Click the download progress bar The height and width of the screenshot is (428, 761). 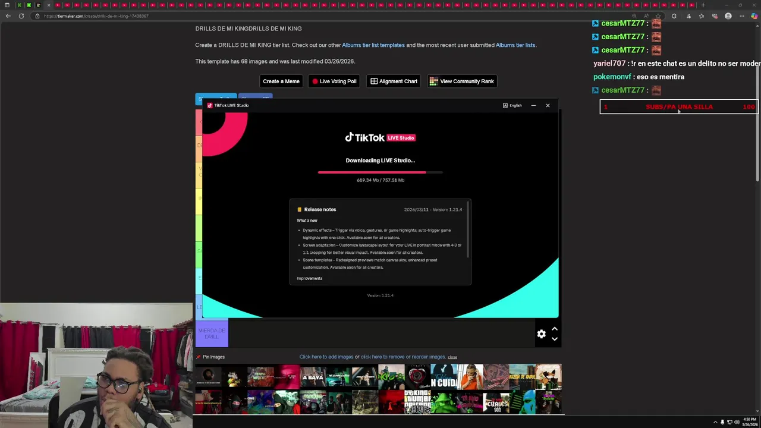(x=380, y=172)
